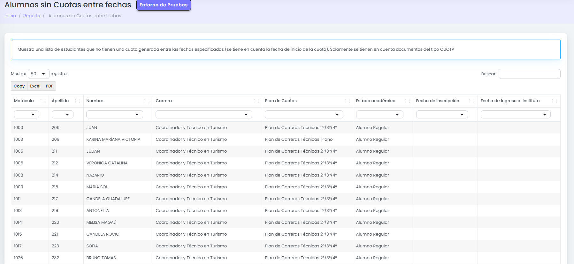The height and width of the screenshot is (264, 574).
Task: Sort table by Apellido column arrows
Action: tap(78, 101)
